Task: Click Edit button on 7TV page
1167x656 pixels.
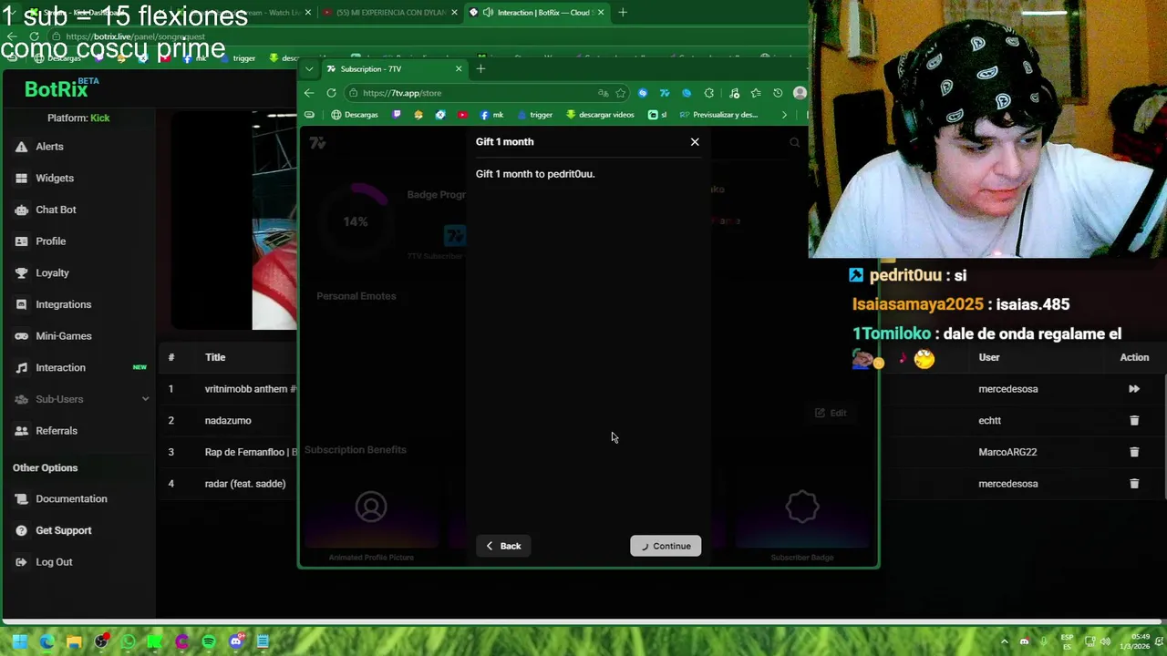Action: pos(831,413)
